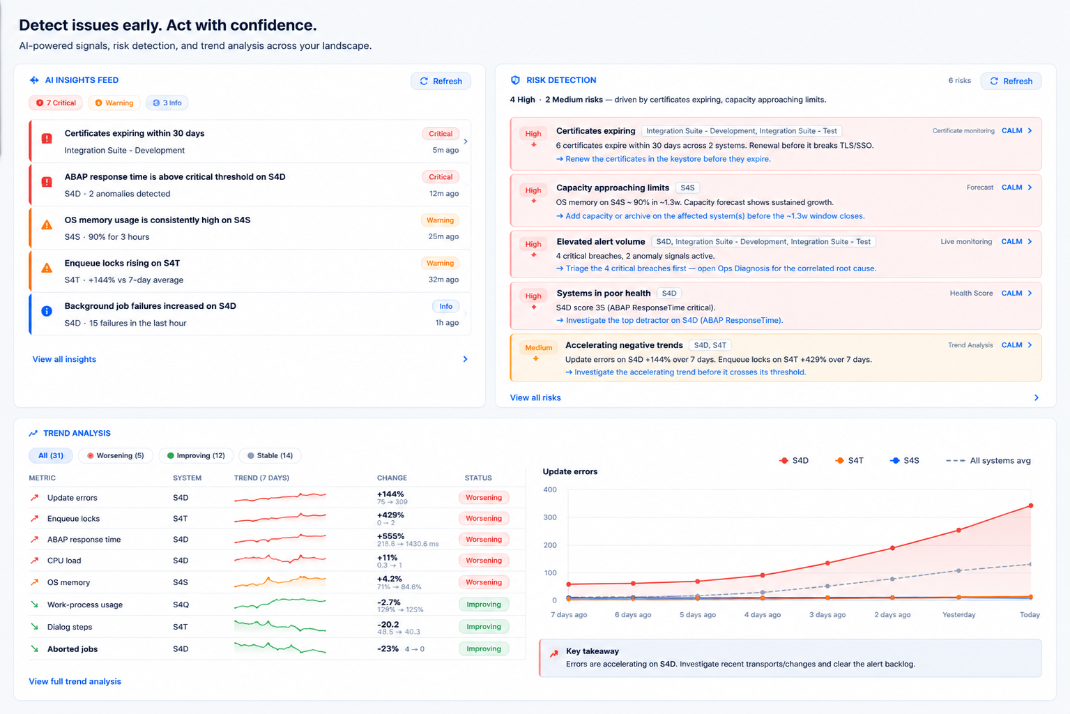Select the Improving (12) trend tab
1070x714 pixels.
pyautogui.click(x=196, y=455)
